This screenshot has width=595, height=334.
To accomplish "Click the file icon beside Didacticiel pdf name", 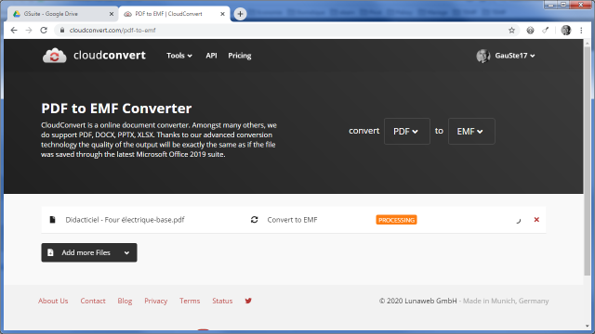I will (x=52, y=220).
